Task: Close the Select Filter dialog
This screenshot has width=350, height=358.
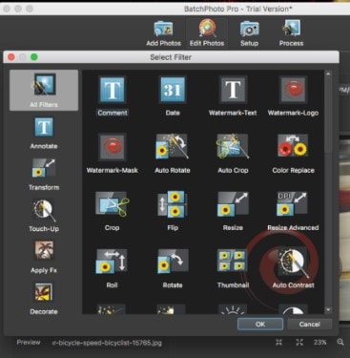Action: click(11, 57)
